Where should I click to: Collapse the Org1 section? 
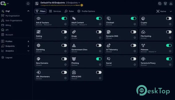pos(28,11)
